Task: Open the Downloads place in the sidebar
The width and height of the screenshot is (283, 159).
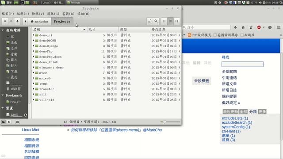Action: tap(12, 72)
